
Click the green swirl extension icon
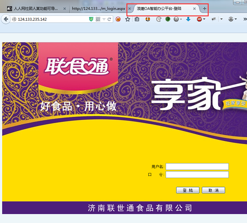168,19
